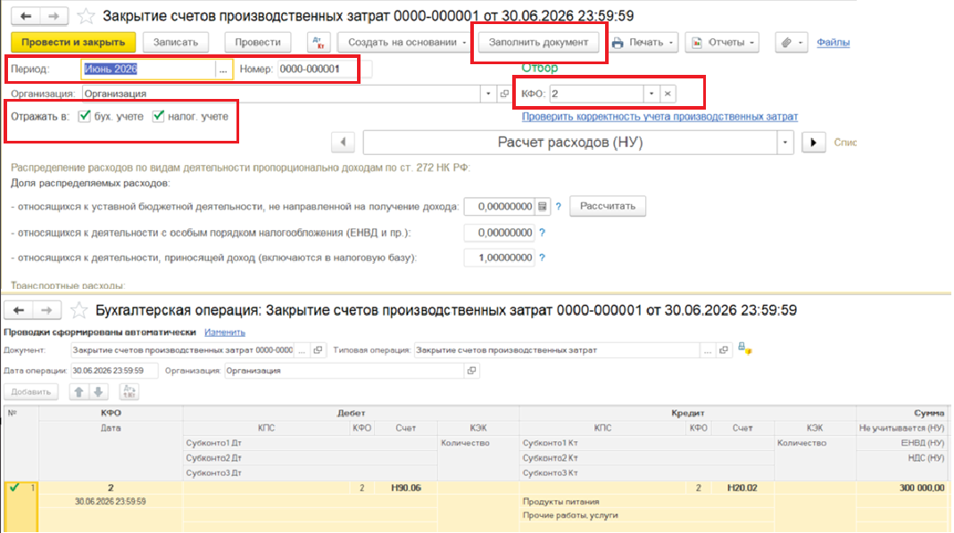Open the linked Документ form icon
Image resolution: width=954 pixels, height=533 pixels.
coord(318,350)
